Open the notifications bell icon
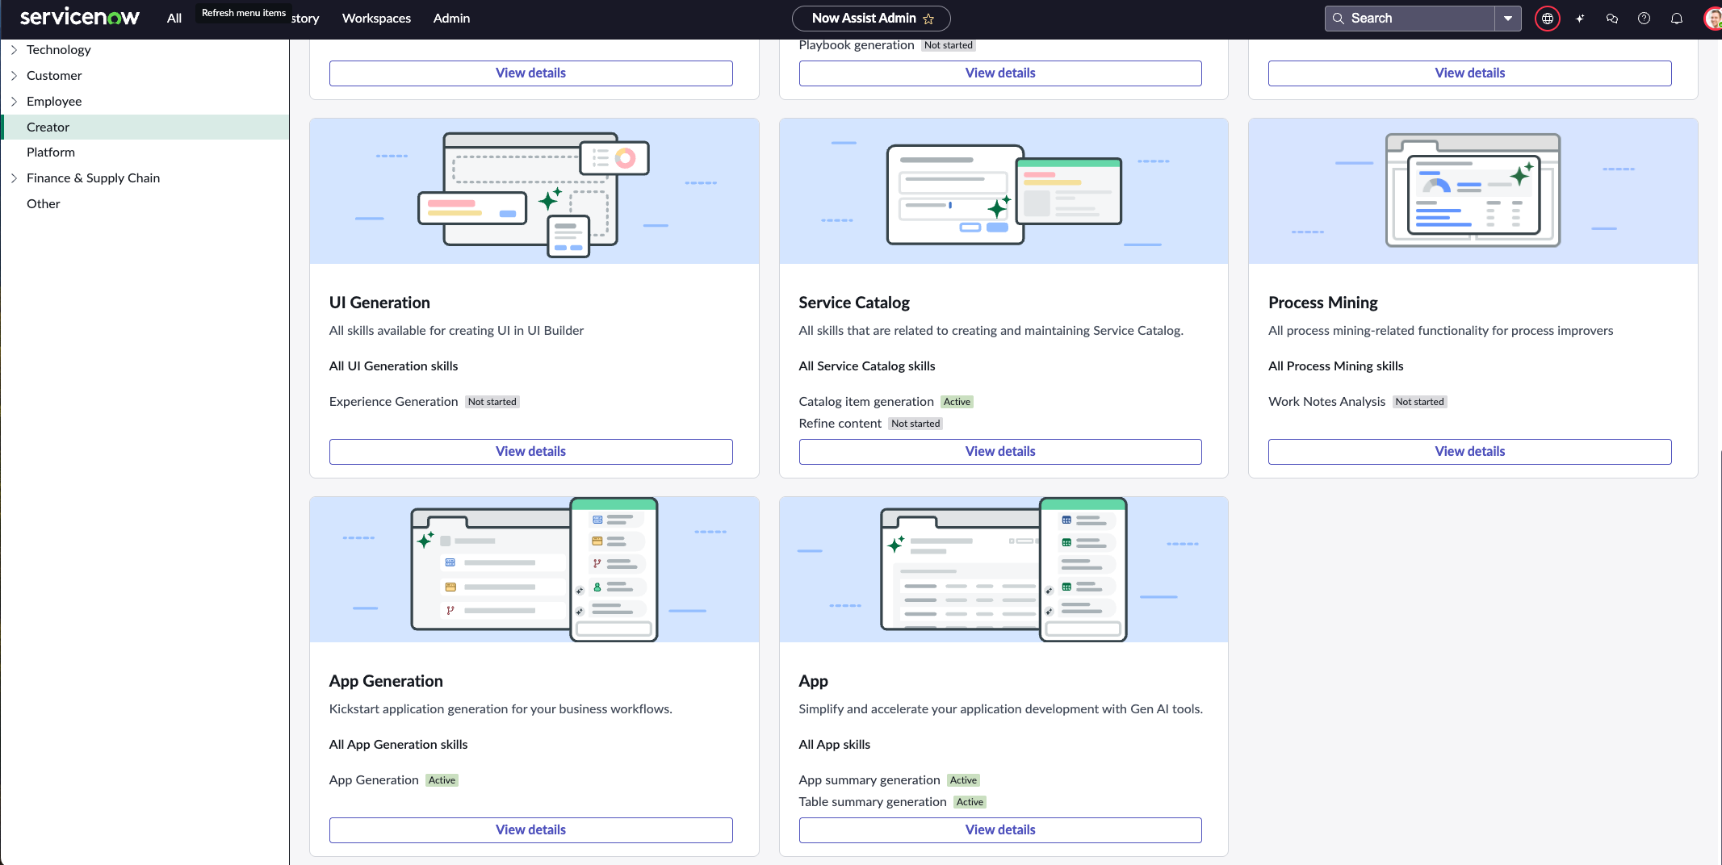1722x865 pixels. (x=1677, y=19)
